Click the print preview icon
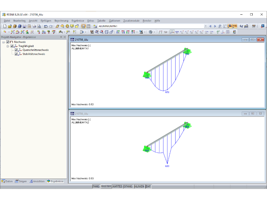Viewport: 267px width, 200px height. point(39,26)
